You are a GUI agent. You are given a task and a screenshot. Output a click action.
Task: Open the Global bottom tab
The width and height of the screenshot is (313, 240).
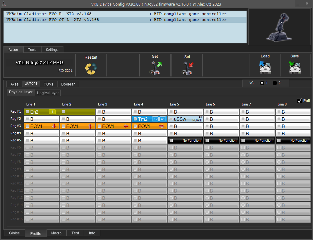[x=15, y=233]
